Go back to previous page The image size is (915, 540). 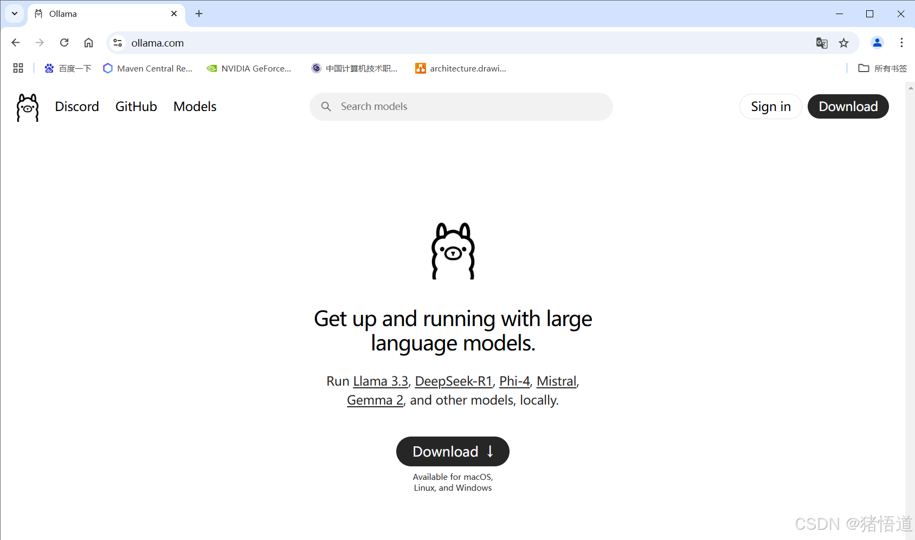(x=16, y=43)
